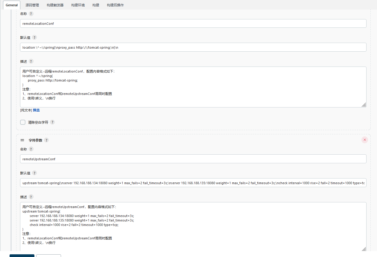The height and width of the screenshot is (257, 377).
Task: Go to the 构建环境 tab
Action: [x=78, y=5]
